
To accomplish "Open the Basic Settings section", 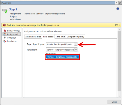I will tap(12, 31).
